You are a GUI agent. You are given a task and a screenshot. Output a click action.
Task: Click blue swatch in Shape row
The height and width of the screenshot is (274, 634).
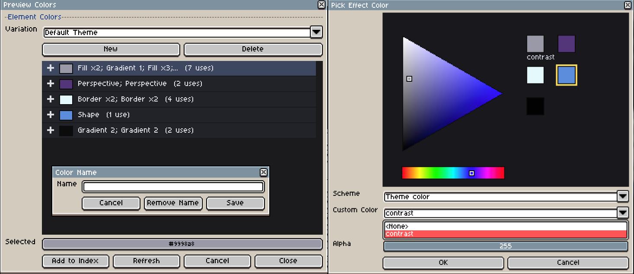[x=66, y=115]
